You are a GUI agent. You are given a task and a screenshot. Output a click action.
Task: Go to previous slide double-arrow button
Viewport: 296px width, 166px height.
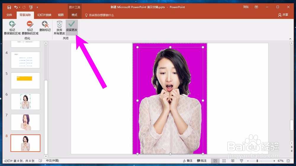pos(292,147)
